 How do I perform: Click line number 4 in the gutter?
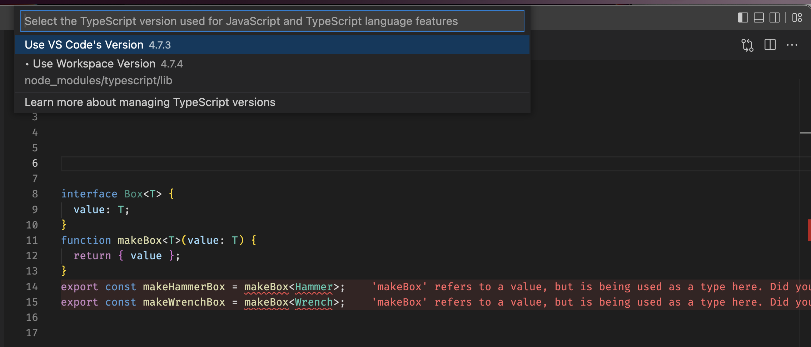point(35,132)
